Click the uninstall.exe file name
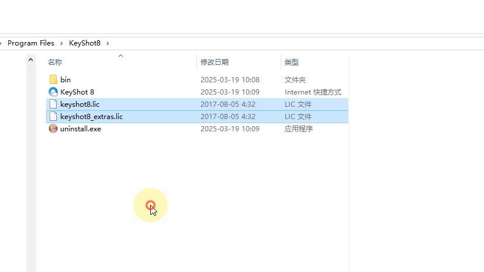Image resolution: width=484 pixels, height=272 pixels. click(81, 129)
